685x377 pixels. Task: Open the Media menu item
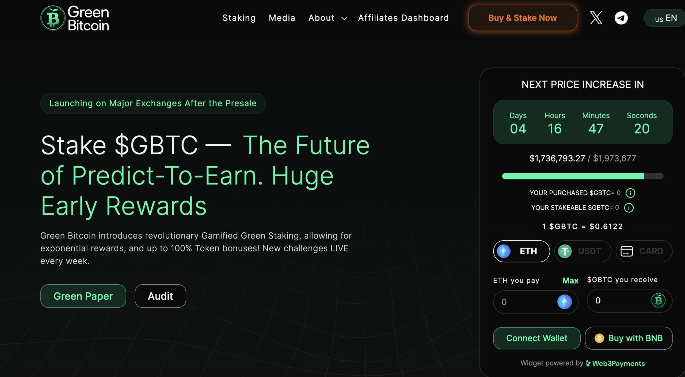coord(282,18)
